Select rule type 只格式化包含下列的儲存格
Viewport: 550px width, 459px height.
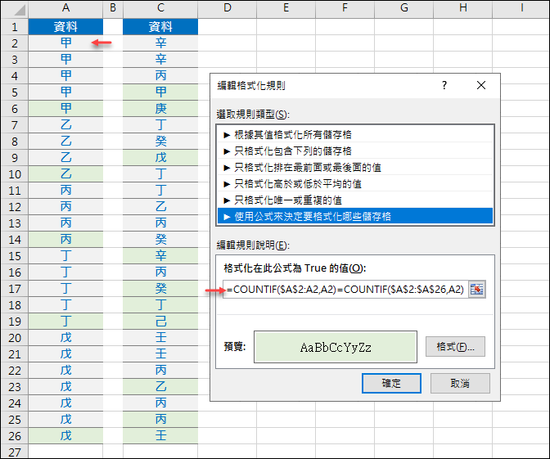pos(355,151)
